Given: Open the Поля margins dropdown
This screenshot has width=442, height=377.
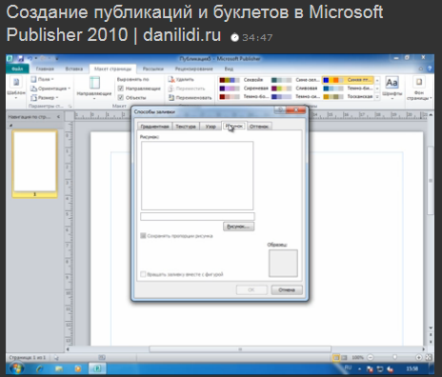Looking at the screenshot, I should [42, 79].
